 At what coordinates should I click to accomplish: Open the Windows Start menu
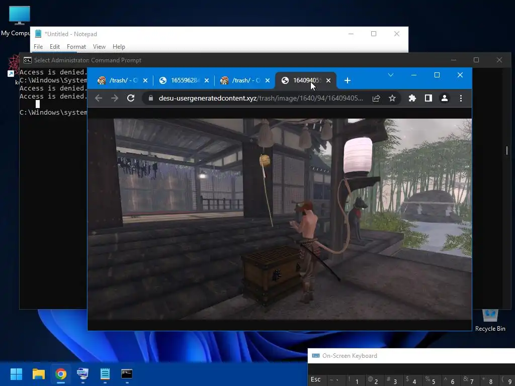(x=16, y=374)
